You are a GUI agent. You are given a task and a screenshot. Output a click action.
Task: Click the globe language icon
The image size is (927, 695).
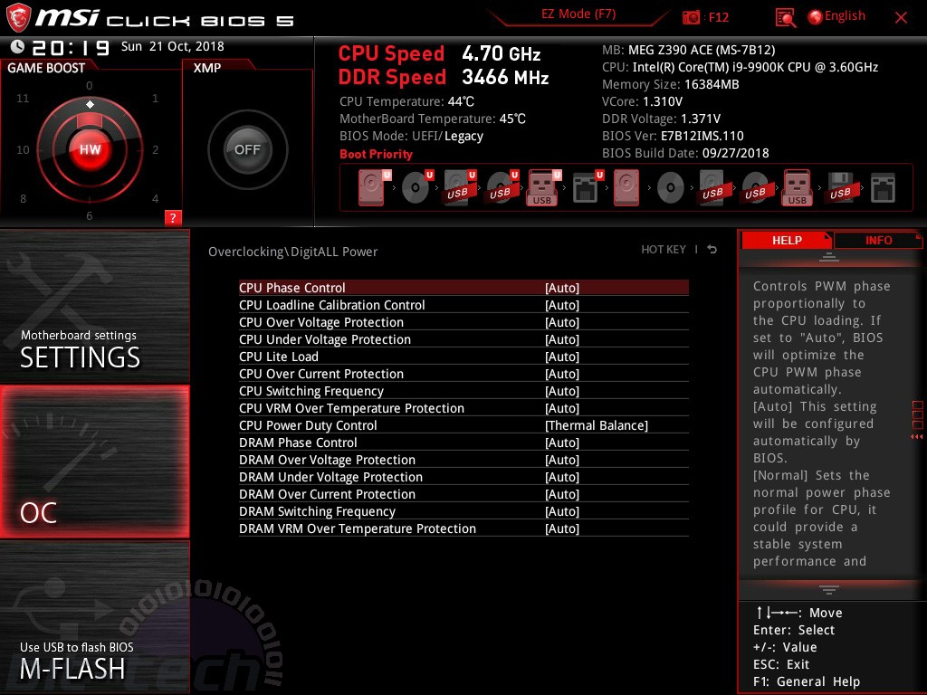(815, 17)
